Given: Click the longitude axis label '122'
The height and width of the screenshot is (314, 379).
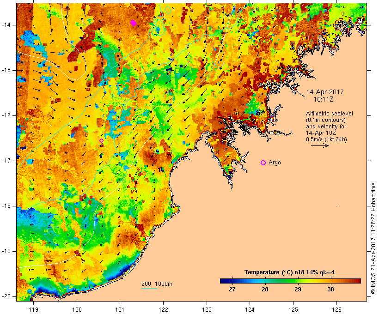Looking at the screenshot, I should click(x=164, y=309).
